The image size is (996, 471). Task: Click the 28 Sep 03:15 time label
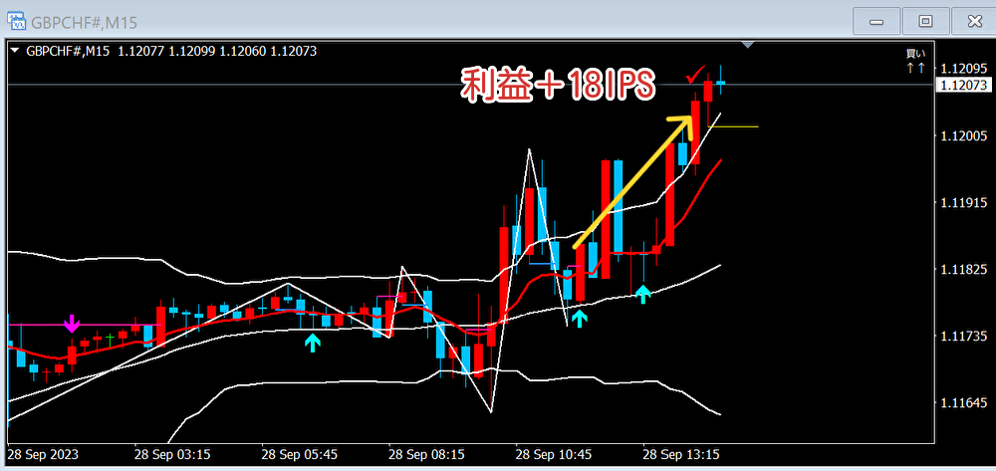(x=172, y=455)
